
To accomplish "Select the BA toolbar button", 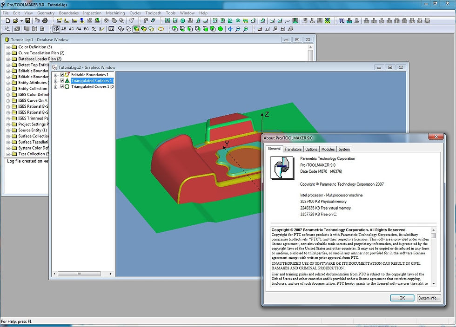I will click(79, 29).
